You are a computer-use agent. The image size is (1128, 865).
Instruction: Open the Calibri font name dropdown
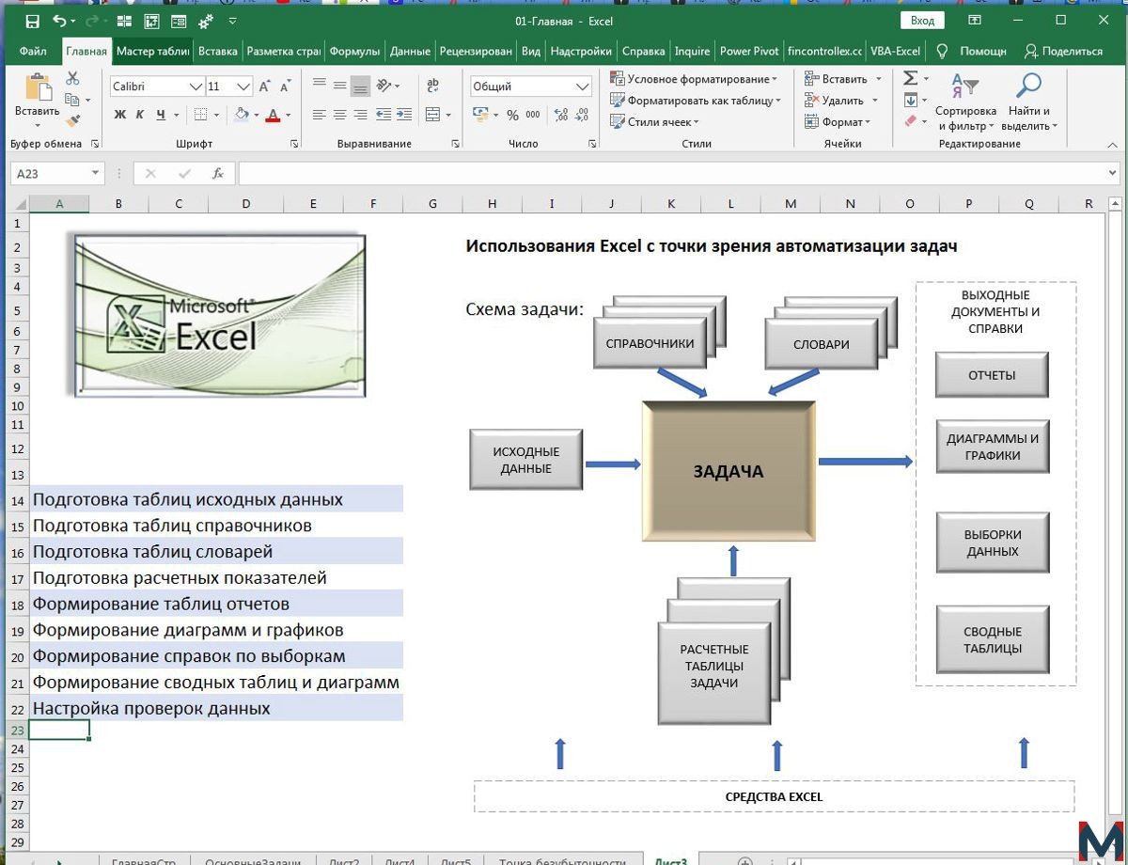tap(196, 86)
